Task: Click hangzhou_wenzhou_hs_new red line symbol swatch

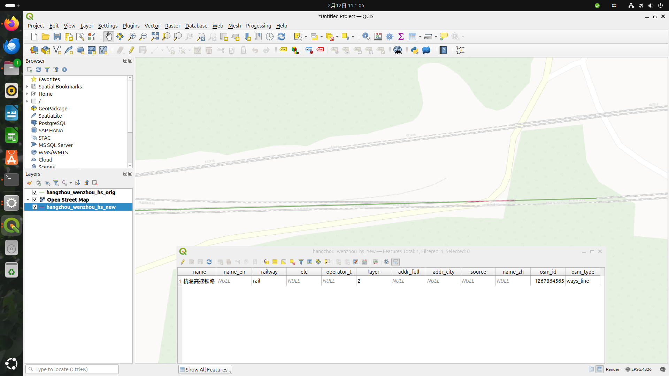Action: click(42, 207)
